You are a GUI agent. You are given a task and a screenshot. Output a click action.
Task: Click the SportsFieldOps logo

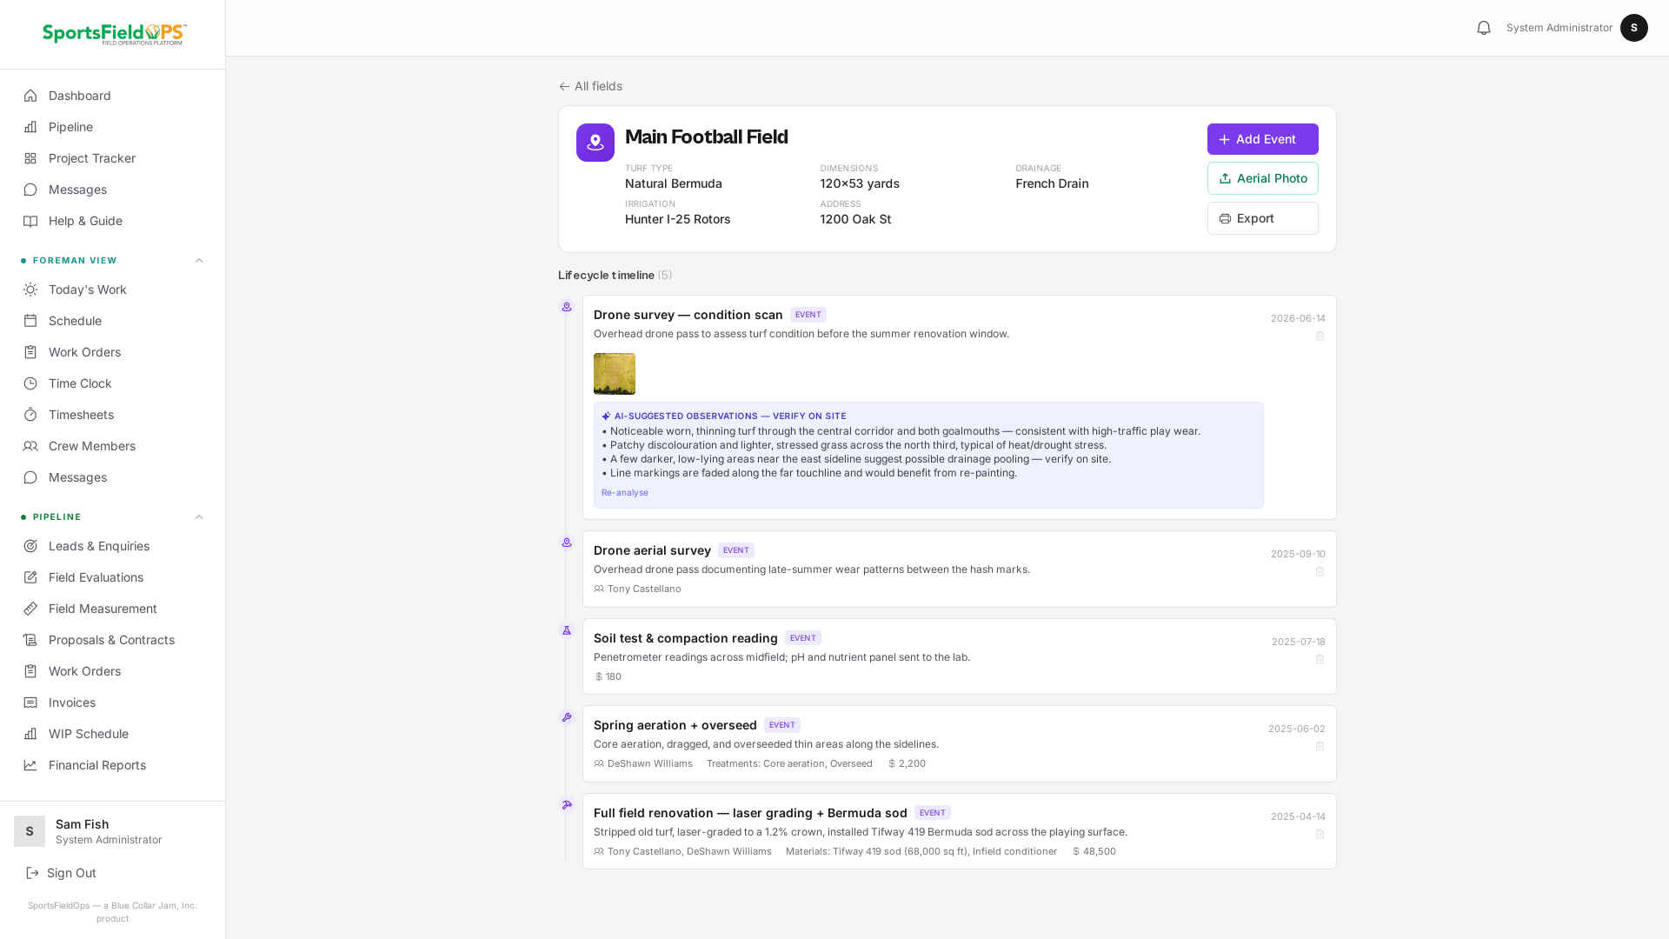tap(114, 34)
